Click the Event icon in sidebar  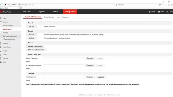click(1, 55)
